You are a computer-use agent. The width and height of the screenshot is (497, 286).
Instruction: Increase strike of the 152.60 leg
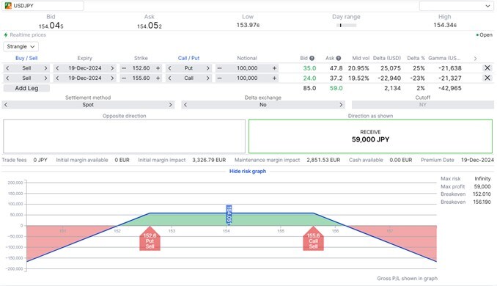point(158,68)
